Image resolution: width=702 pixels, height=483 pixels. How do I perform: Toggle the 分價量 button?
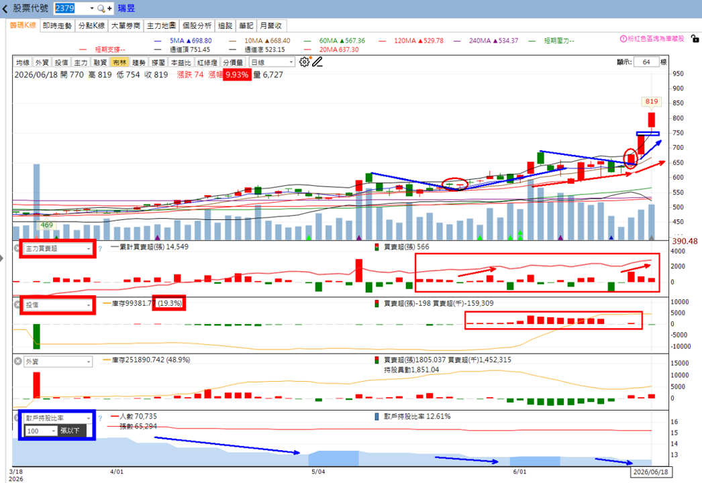233,62
